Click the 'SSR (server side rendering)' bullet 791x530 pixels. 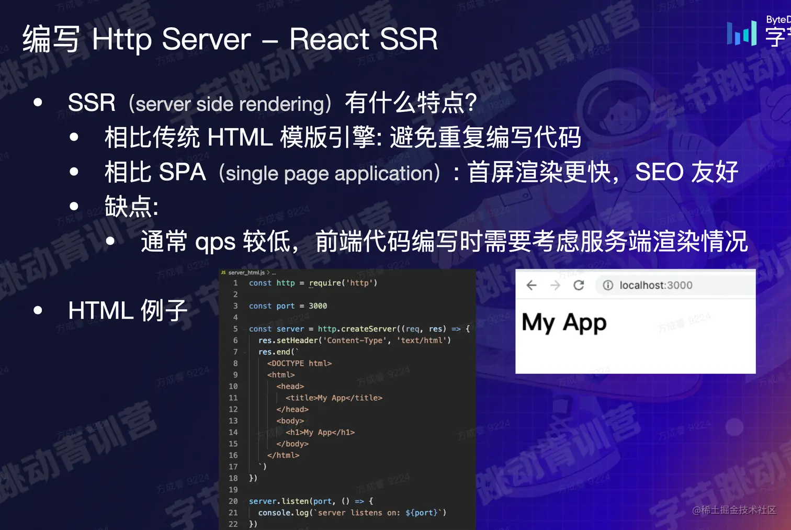point(272,103)
